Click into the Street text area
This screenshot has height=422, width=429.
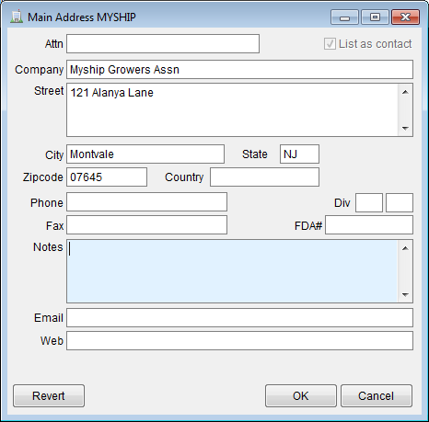232,109
